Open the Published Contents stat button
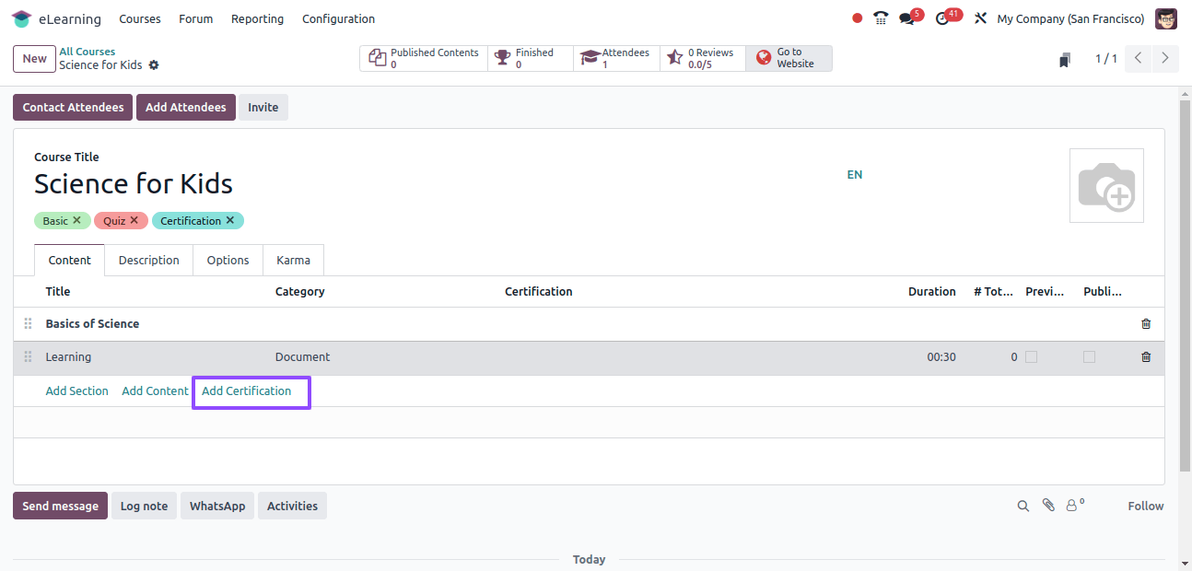This screenshot has height=571, width=1192. [x=424, y=58]
